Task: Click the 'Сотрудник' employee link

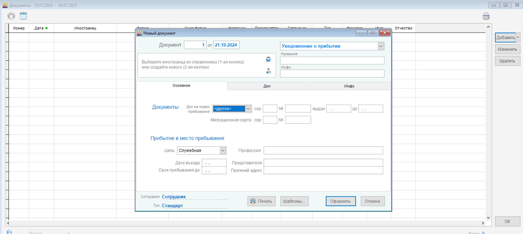Action: coord(174,197)
